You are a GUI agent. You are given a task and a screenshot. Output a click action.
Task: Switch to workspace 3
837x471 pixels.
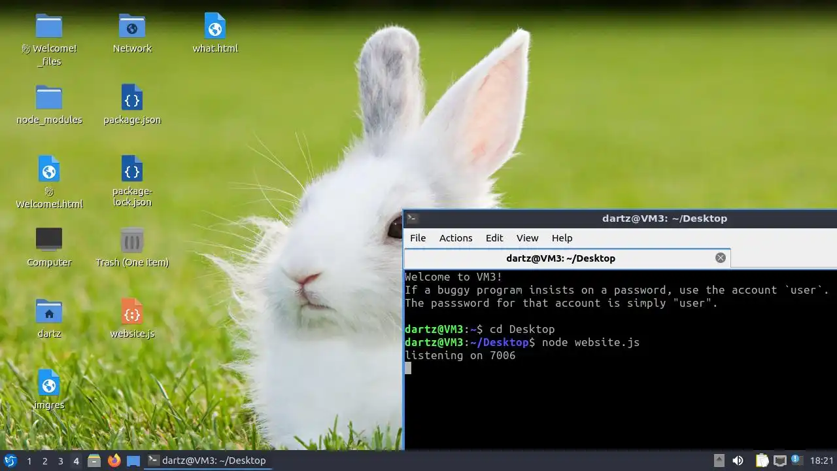click(61, 461)
